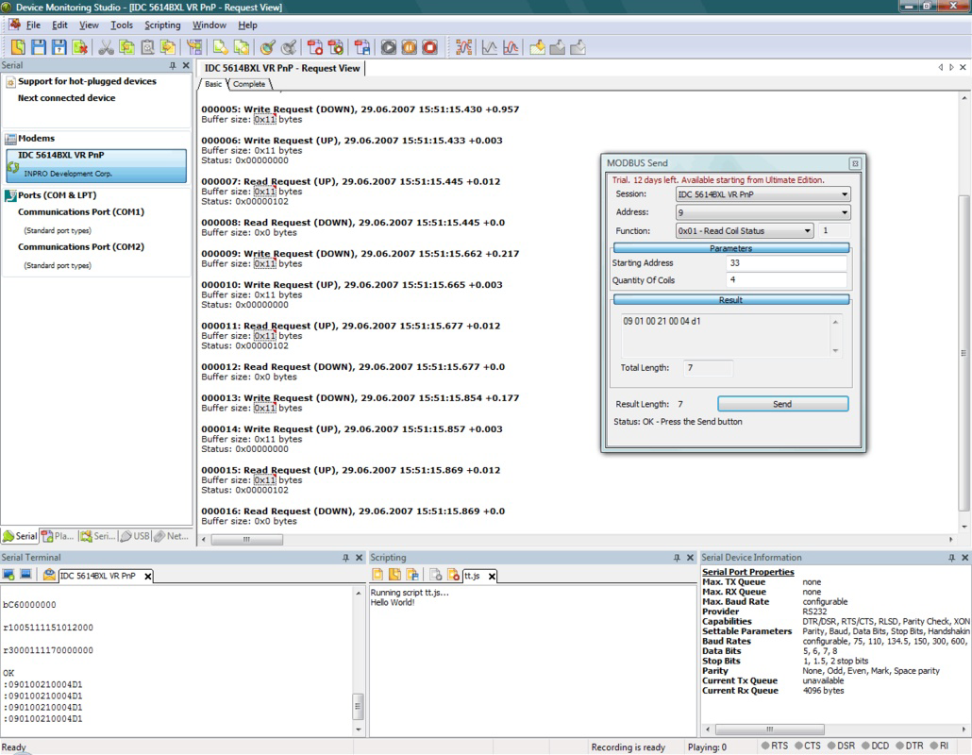The height and width of the screenshot is (755, 972).
Task: Click the document icon with red X
Action: tap(79, 47)
